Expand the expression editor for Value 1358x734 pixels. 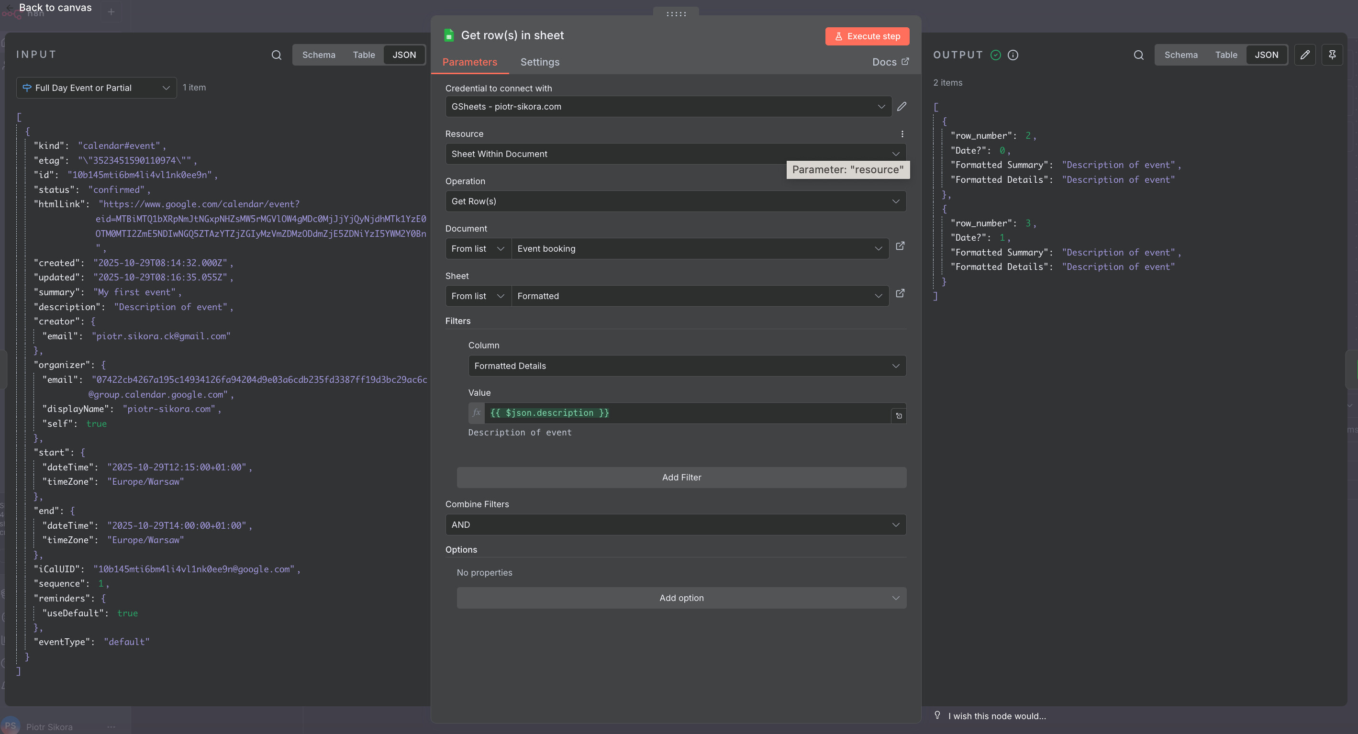coord(898,415)
